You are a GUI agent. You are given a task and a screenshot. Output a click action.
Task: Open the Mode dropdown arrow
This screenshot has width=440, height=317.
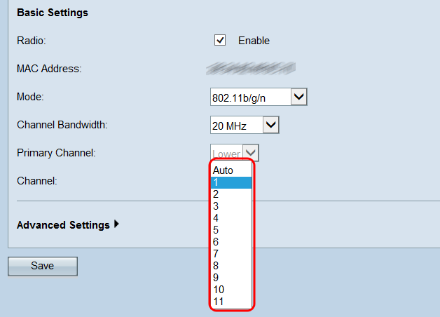pyautogui.click(x=299, y=97)
